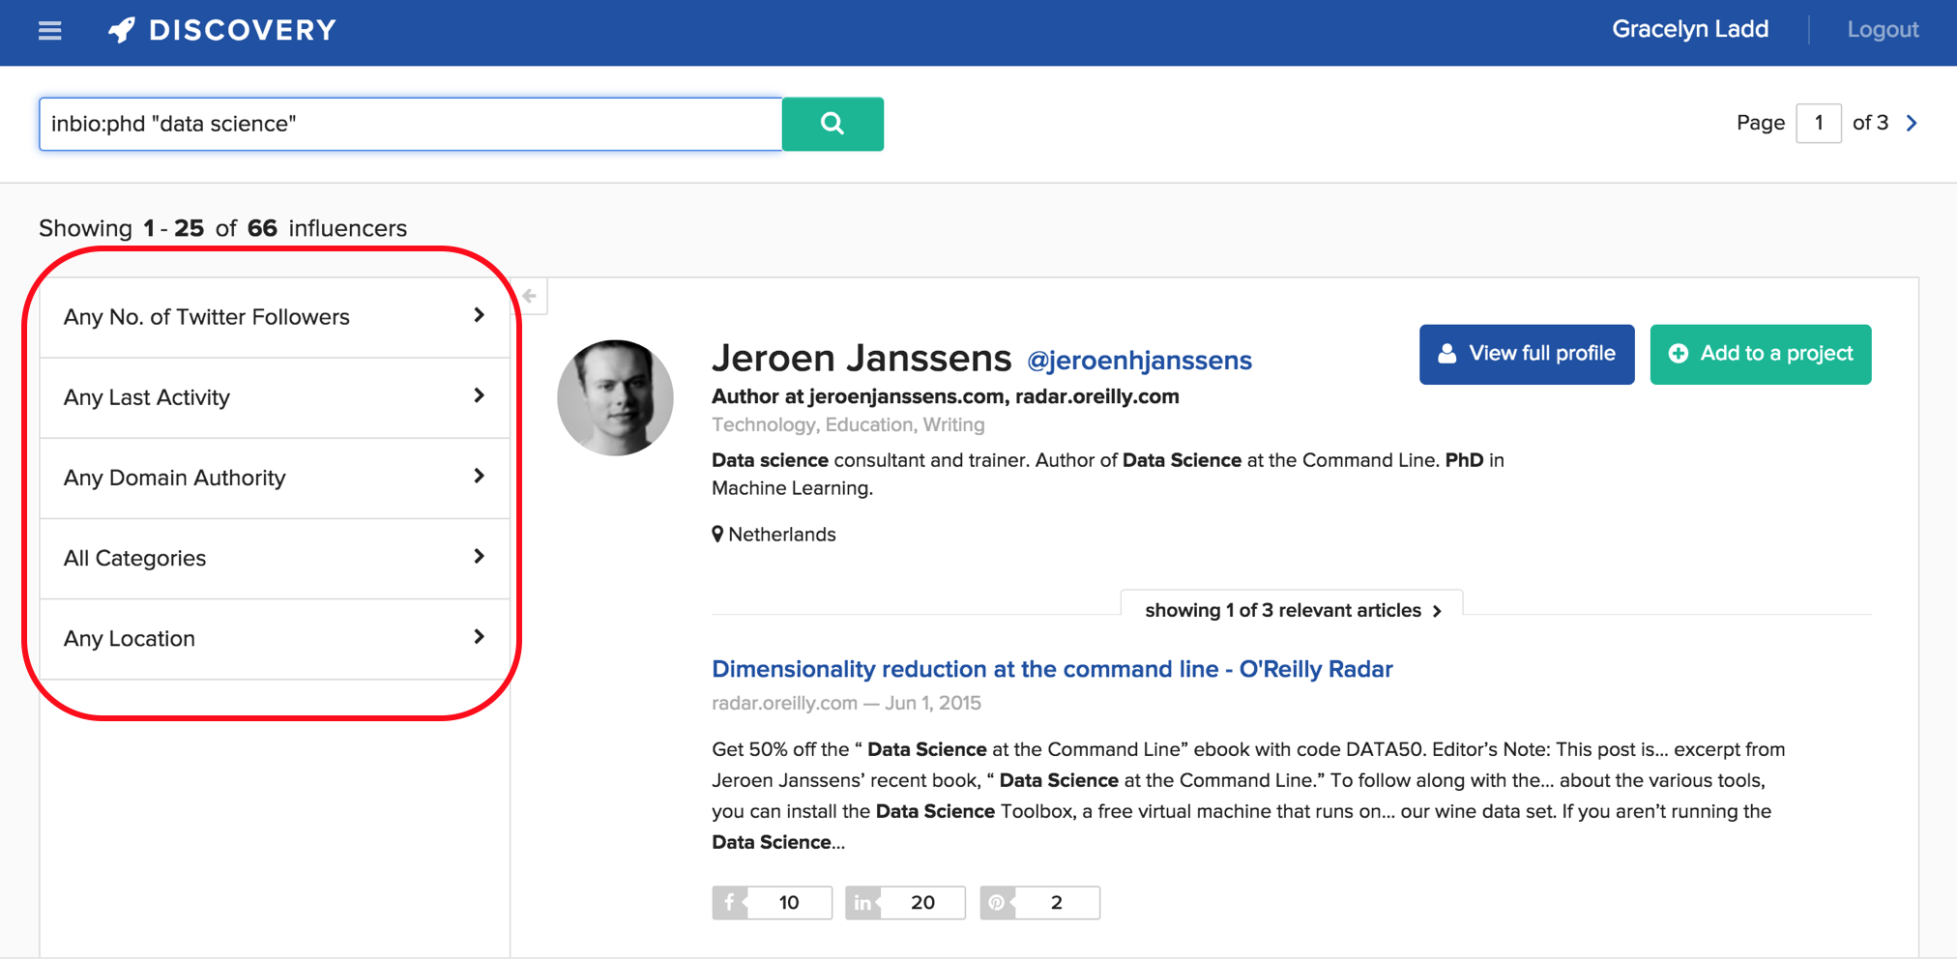This screenshot has width=1957, height=959.
Task: Open @jeroenhjanssens Twitter handle link
Action: pyautogui.click(x=1139, y=361)
